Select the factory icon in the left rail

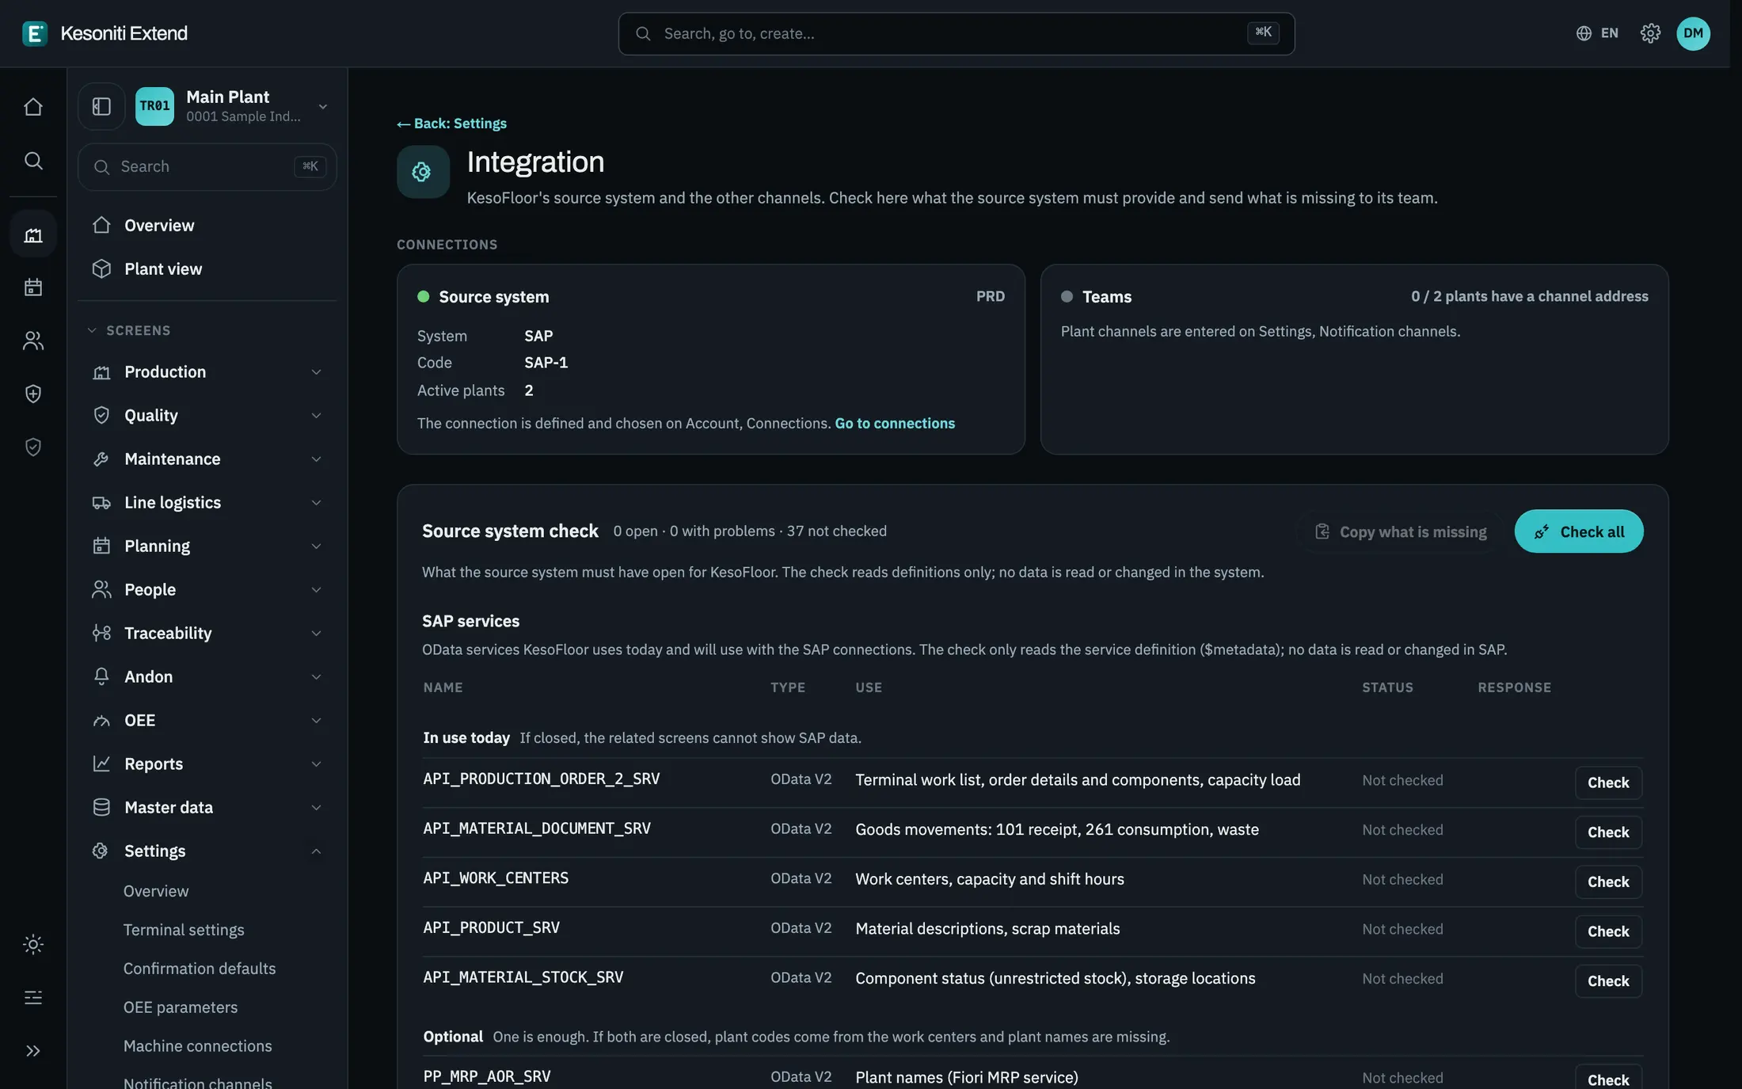[x=33, y=234]
